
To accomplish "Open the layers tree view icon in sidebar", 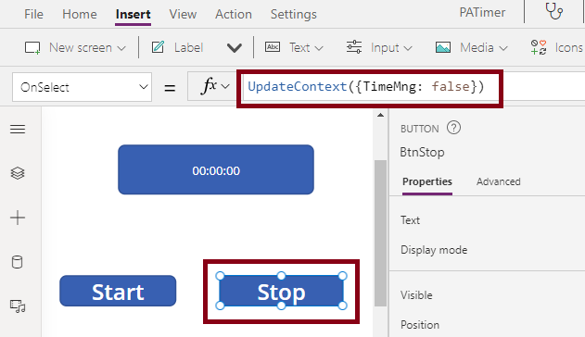I will pyautogui.click(x=18, y=173).
